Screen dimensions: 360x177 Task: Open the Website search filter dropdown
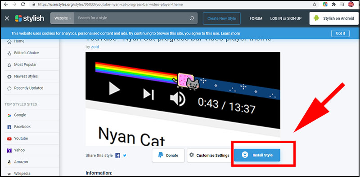(x=62, y=18)
